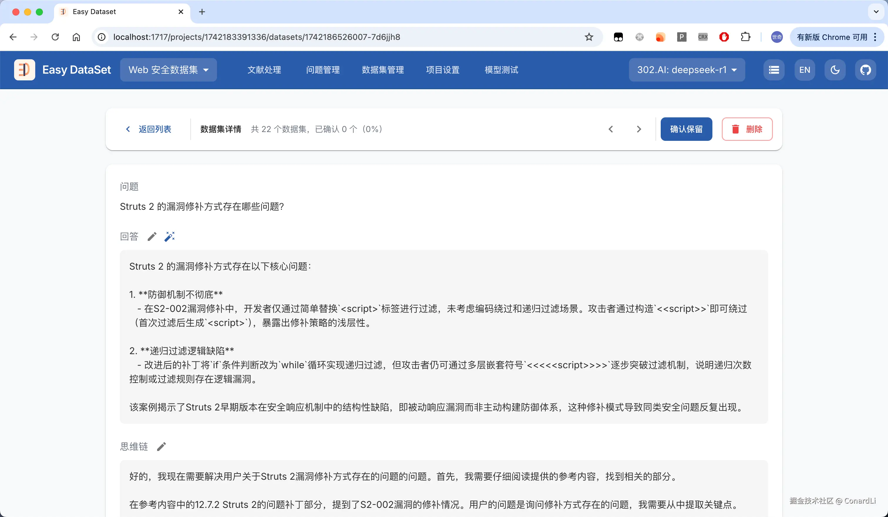The height and width of the screenshot is (517, 888).
Task: Click the pencil edit icon beside 思维链
Action: click(x=162, y=447)
